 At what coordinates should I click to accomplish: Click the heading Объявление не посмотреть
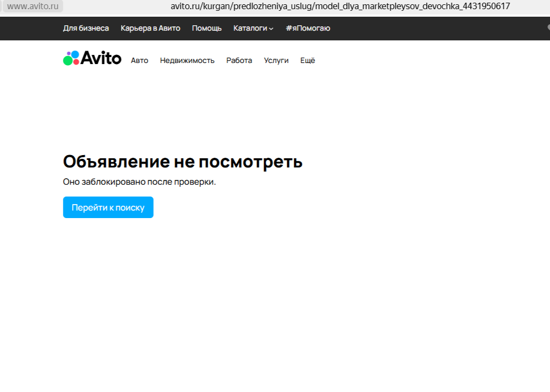[x=183, y=160]
